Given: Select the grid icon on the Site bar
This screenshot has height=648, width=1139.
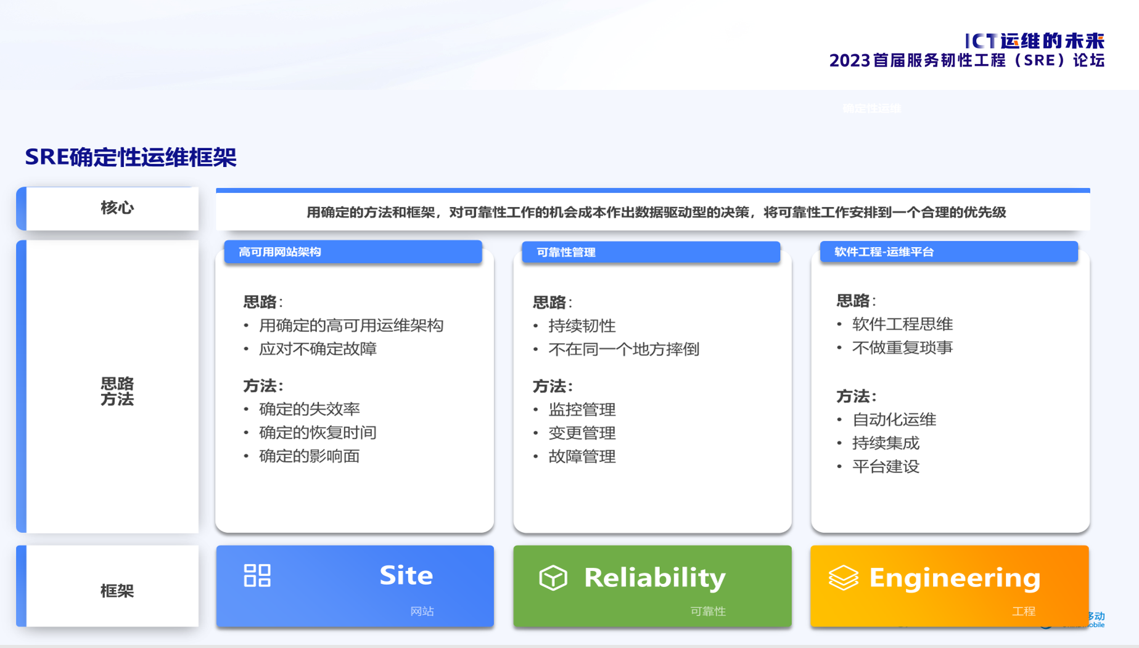Looking at the screenshot, I should coord(257,576).
